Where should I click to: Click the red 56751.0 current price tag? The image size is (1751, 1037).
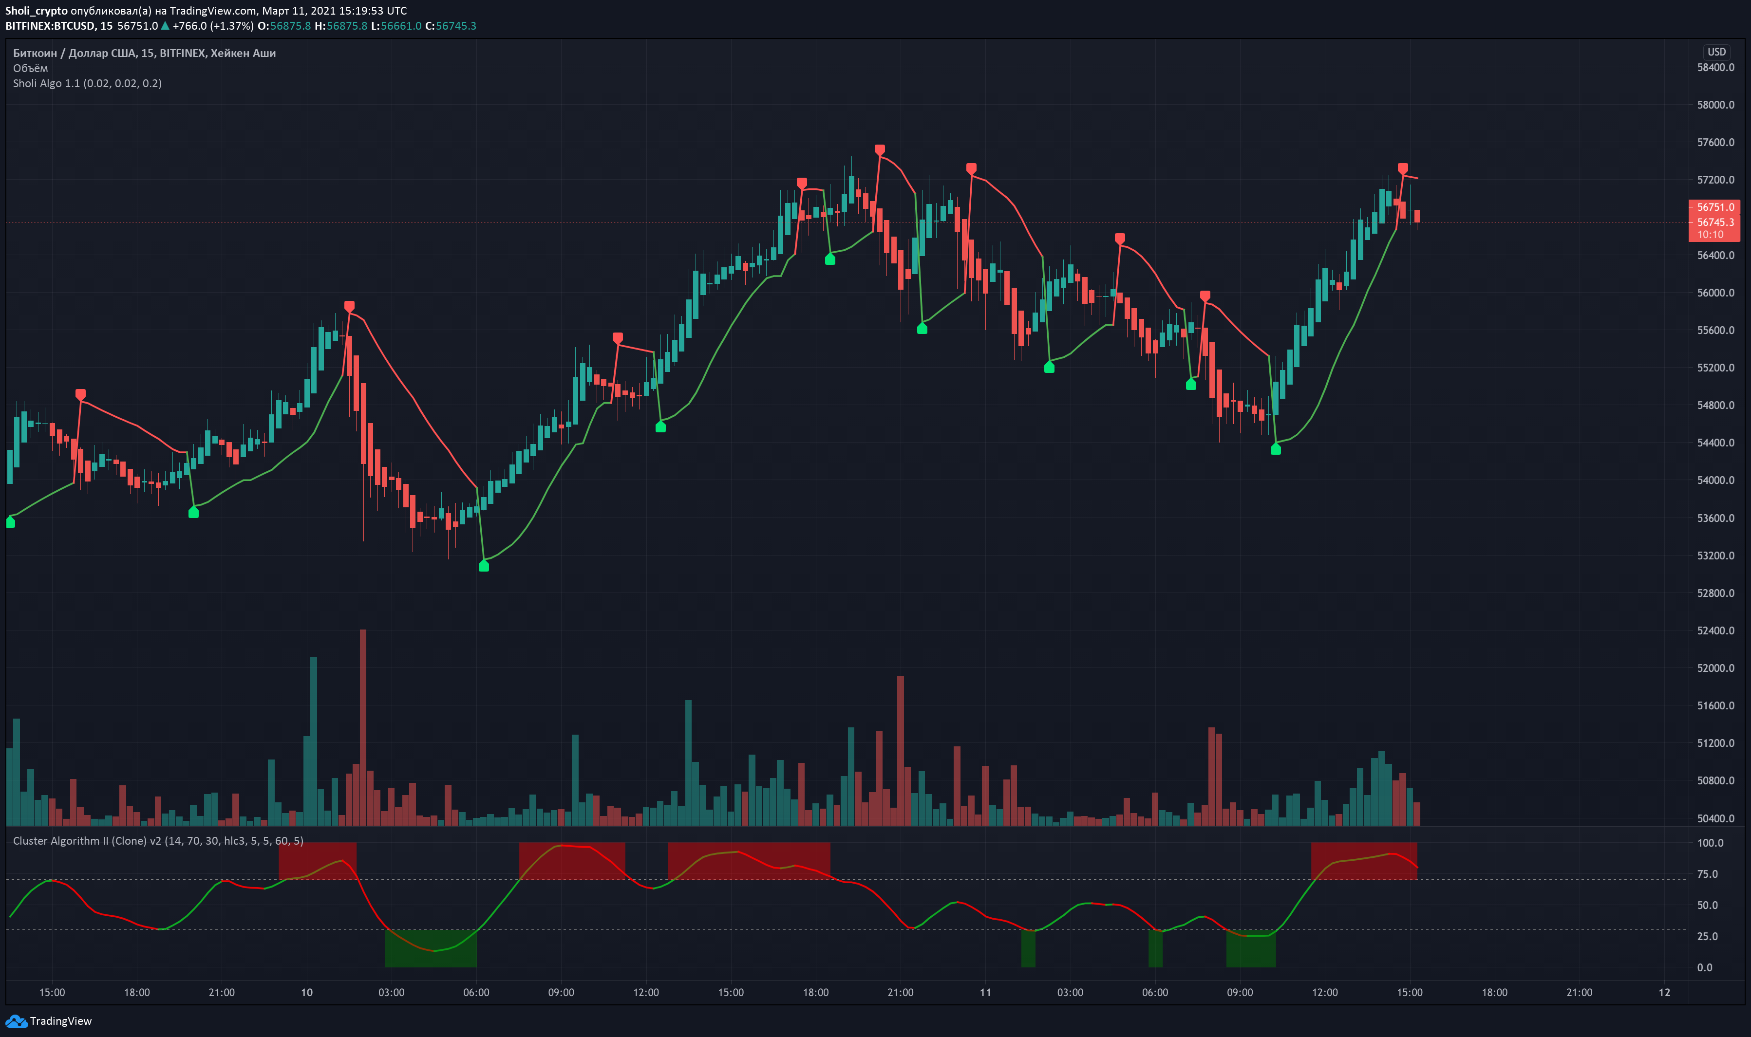coord(1714,207)
